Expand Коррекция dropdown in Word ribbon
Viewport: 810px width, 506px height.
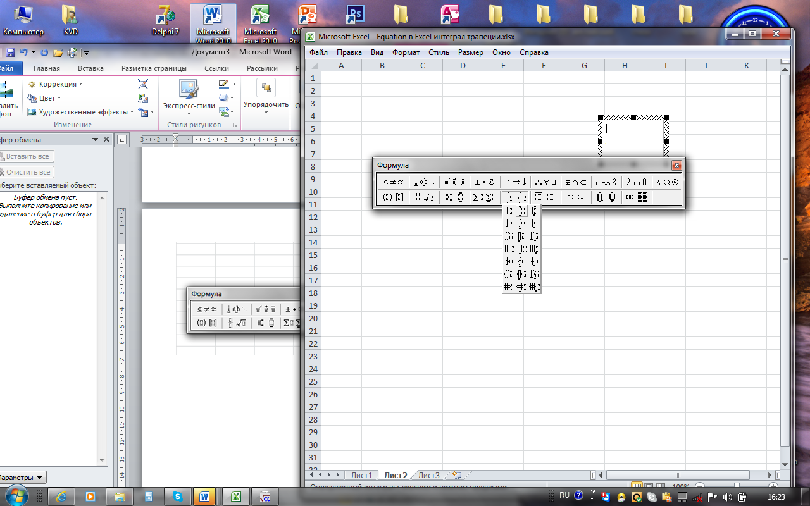55,84
